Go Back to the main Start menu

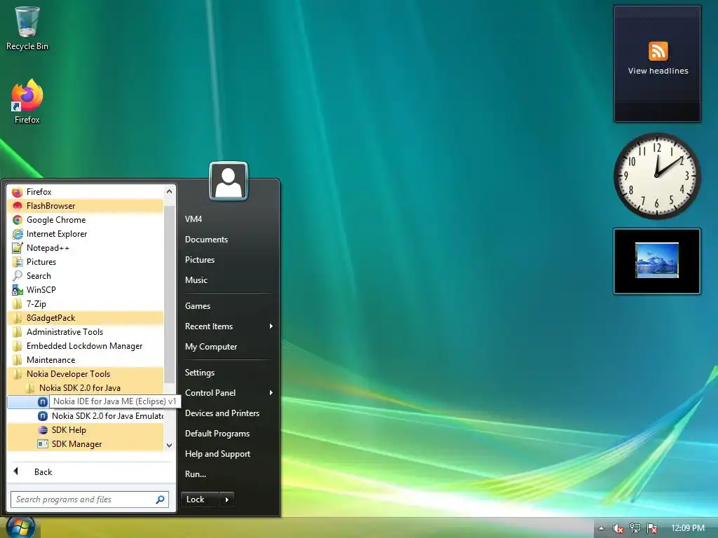tap(43, 471)
